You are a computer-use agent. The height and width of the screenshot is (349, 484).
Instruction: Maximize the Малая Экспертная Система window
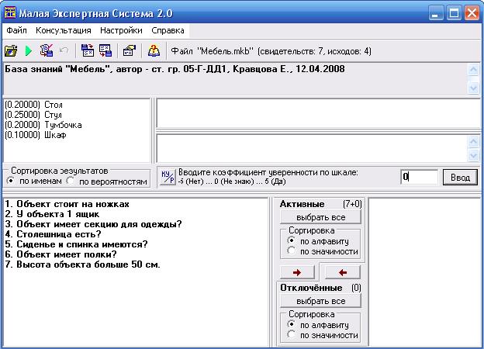454,13
